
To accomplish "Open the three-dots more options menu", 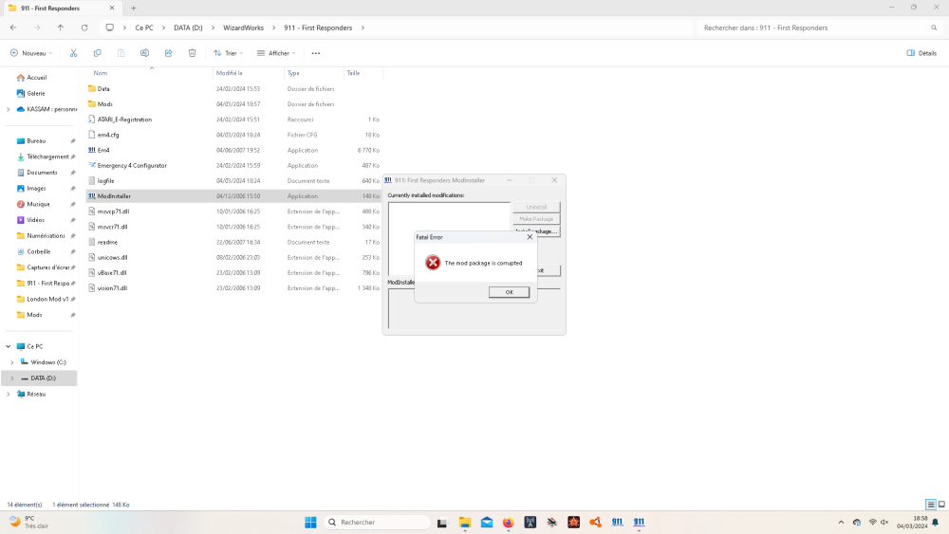I will click(x=316, y=53).
